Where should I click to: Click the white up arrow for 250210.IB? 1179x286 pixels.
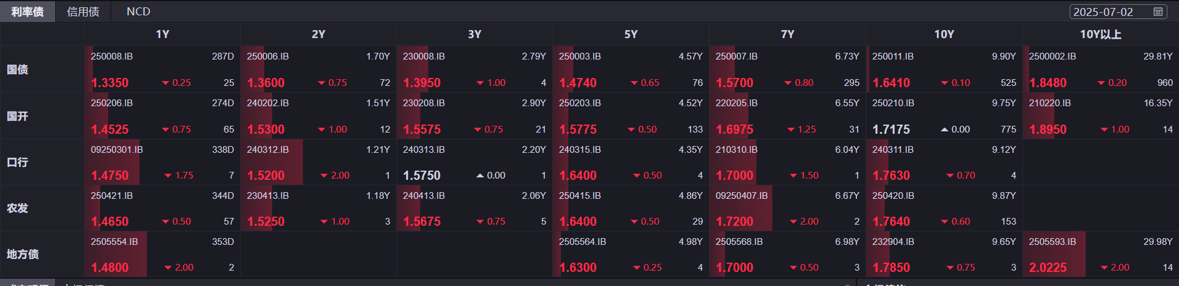(944, 129)
